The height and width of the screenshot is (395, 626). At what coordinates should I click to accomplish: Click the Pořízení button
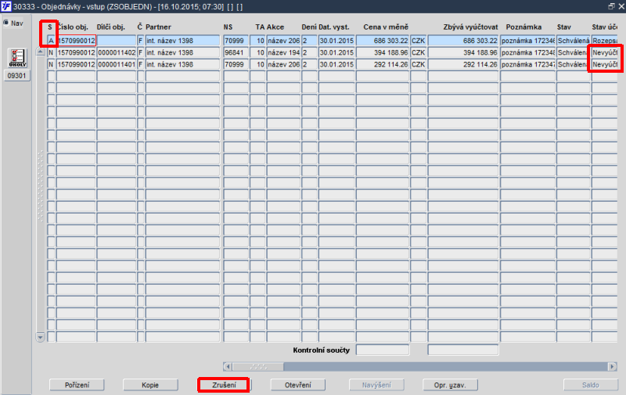coord(77,385)
